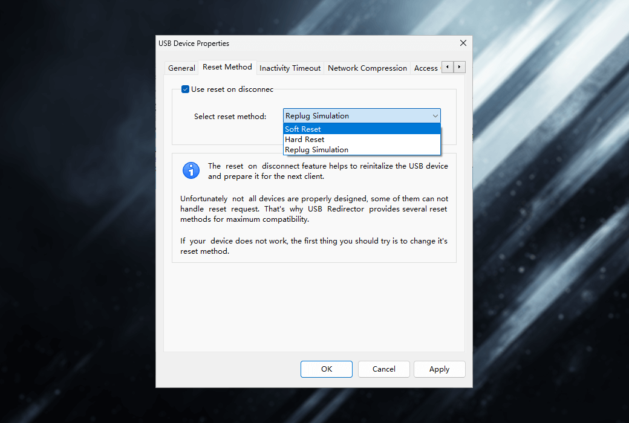Apply the changes with Apply button
This screenshot has height=423, width=629.
point(439,369)
